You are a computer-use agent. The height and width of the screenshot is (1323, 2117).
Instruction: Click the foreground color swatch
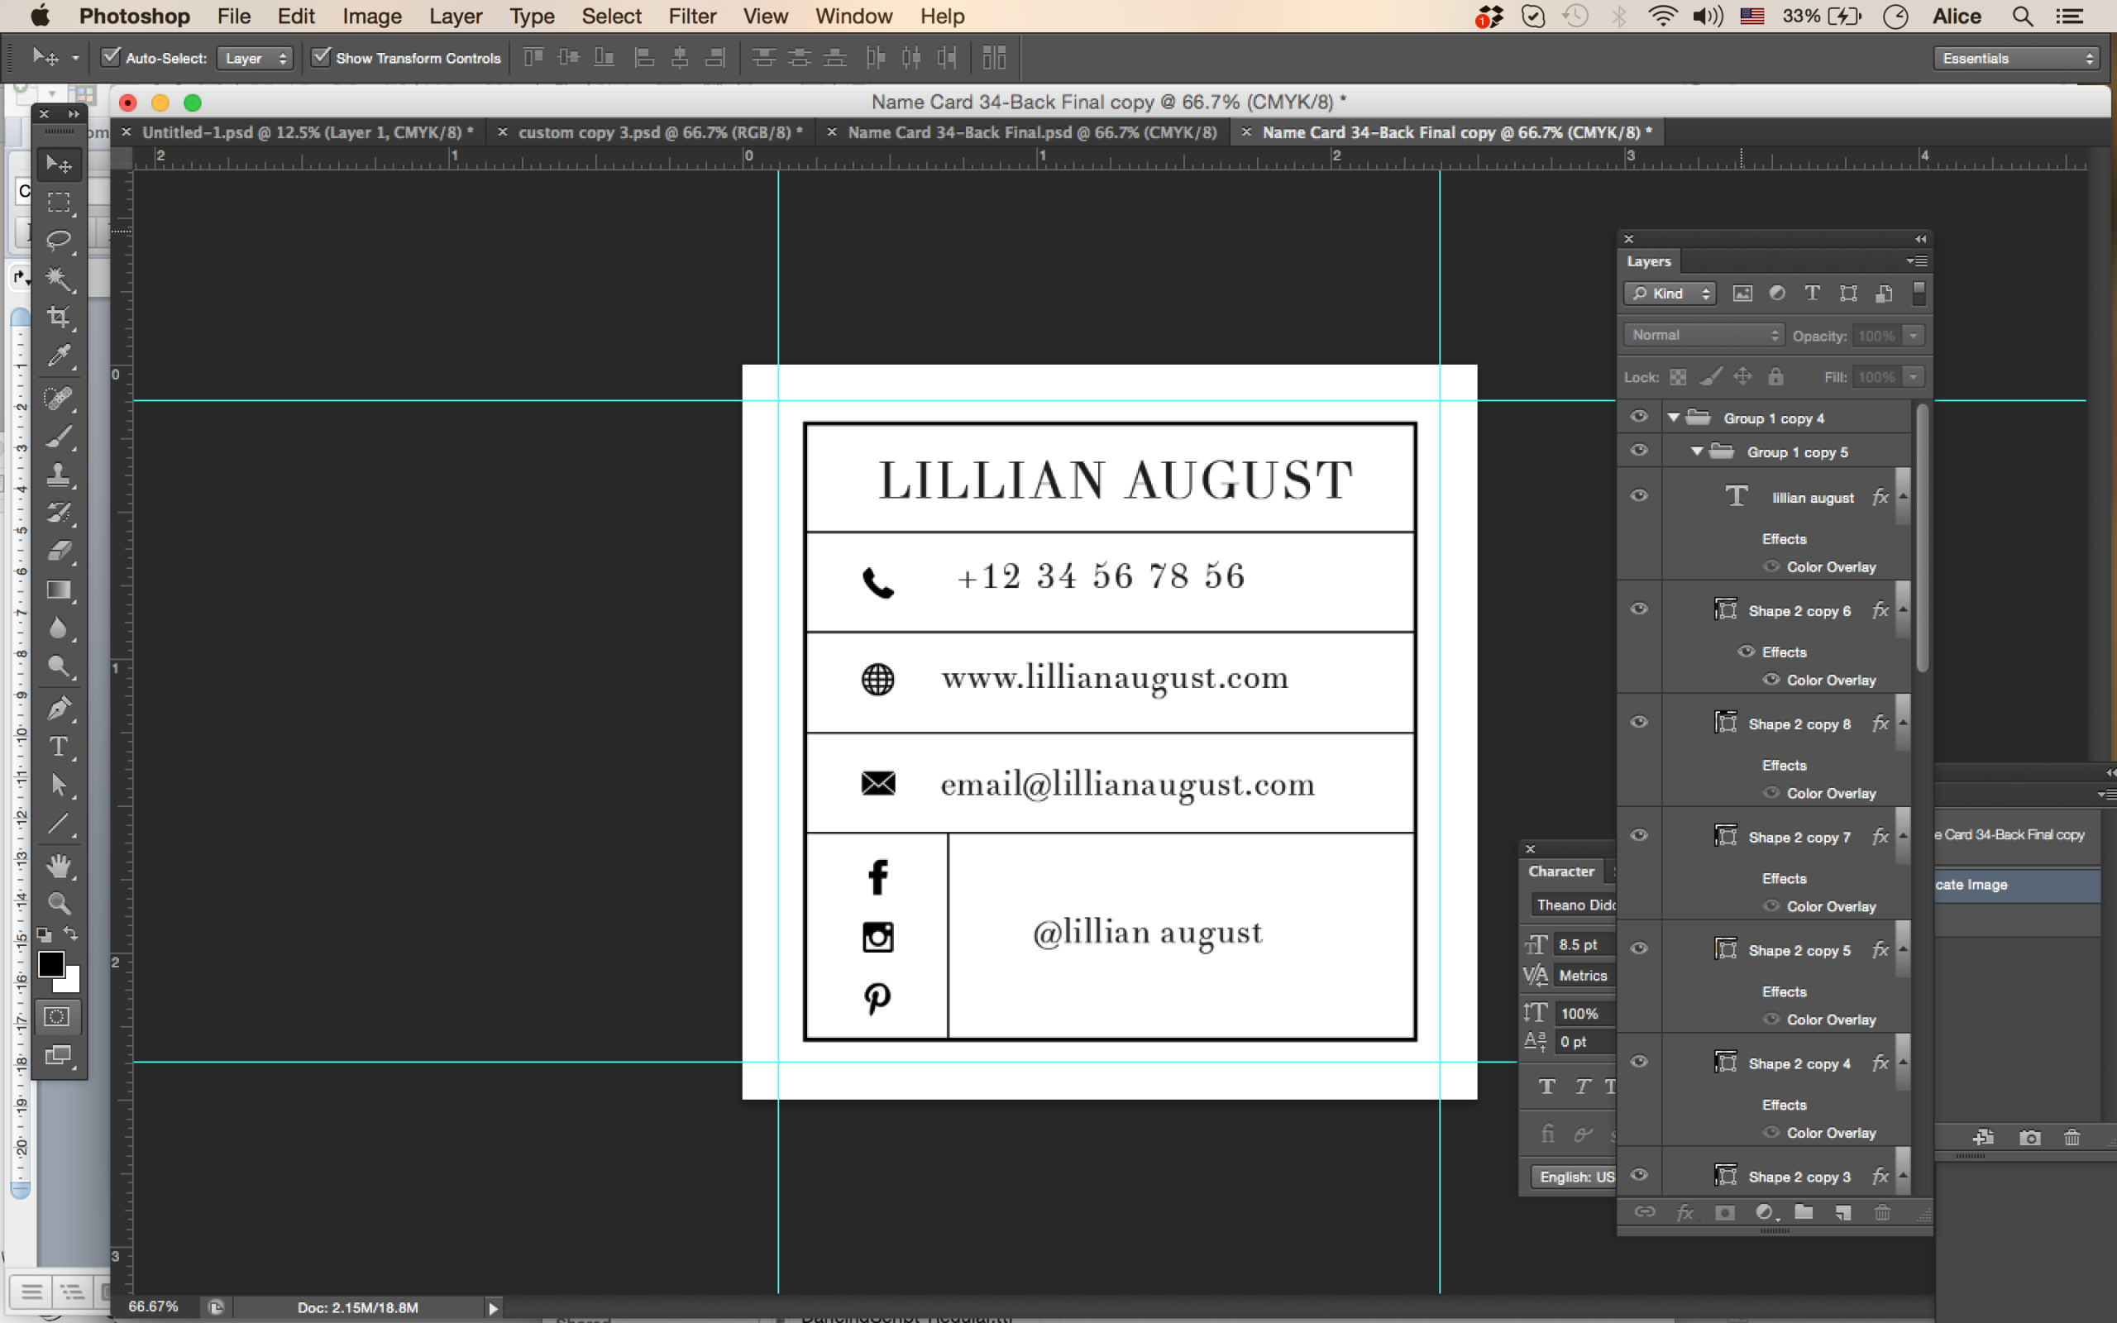coord(50,963)
